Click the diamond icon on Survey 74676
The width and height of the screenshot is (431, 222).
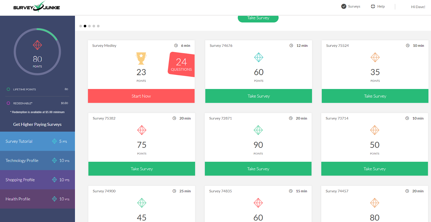pos(259,57)
